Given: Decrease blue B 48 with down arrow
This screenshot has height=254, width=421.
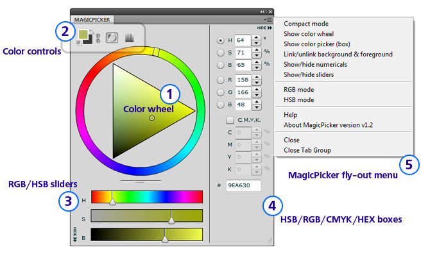Looking at the screenshot, I should [257, 107].
